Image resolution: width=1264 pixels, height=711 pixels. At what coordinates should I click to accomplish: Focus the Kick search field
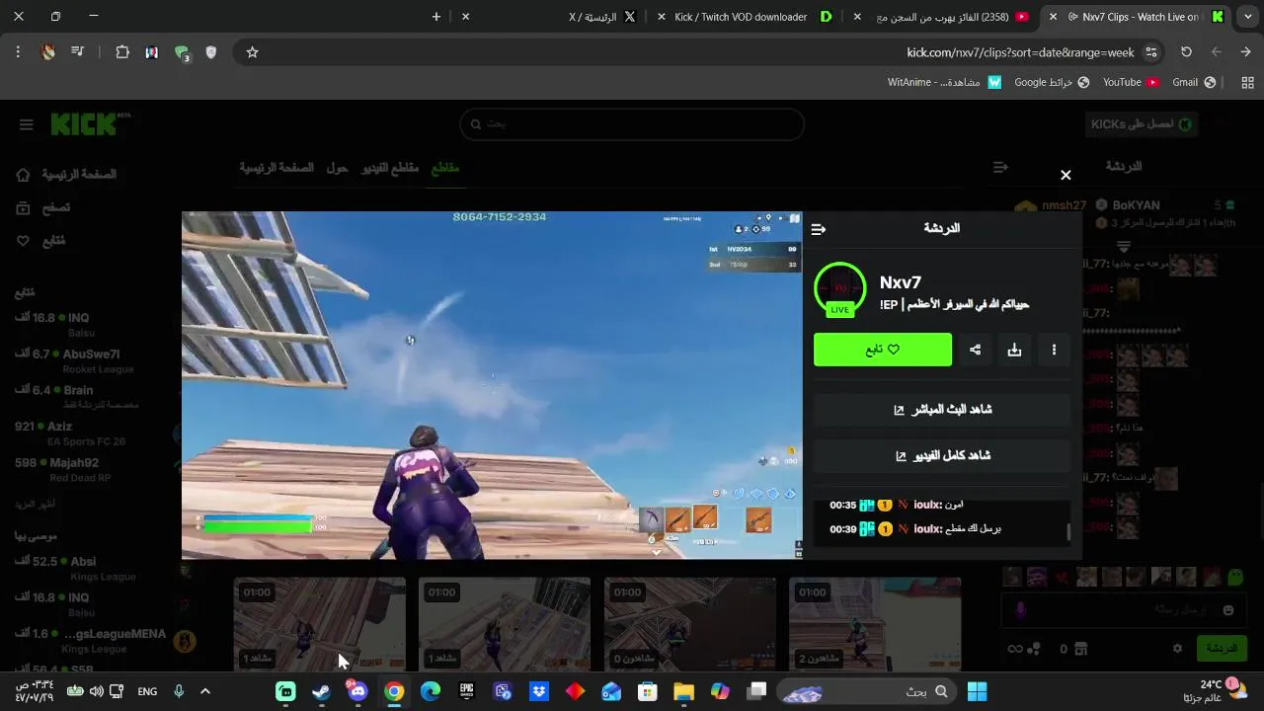(632, 124)
